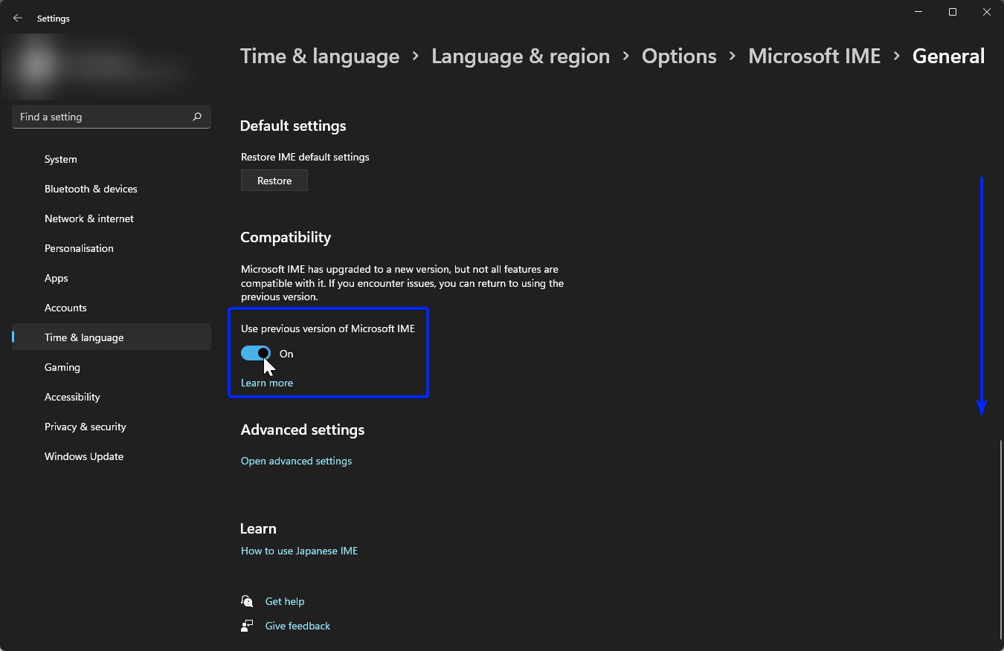Click the Give feedback link
The height and width of the screenshot is (651, 1004).
click(297, 626)
